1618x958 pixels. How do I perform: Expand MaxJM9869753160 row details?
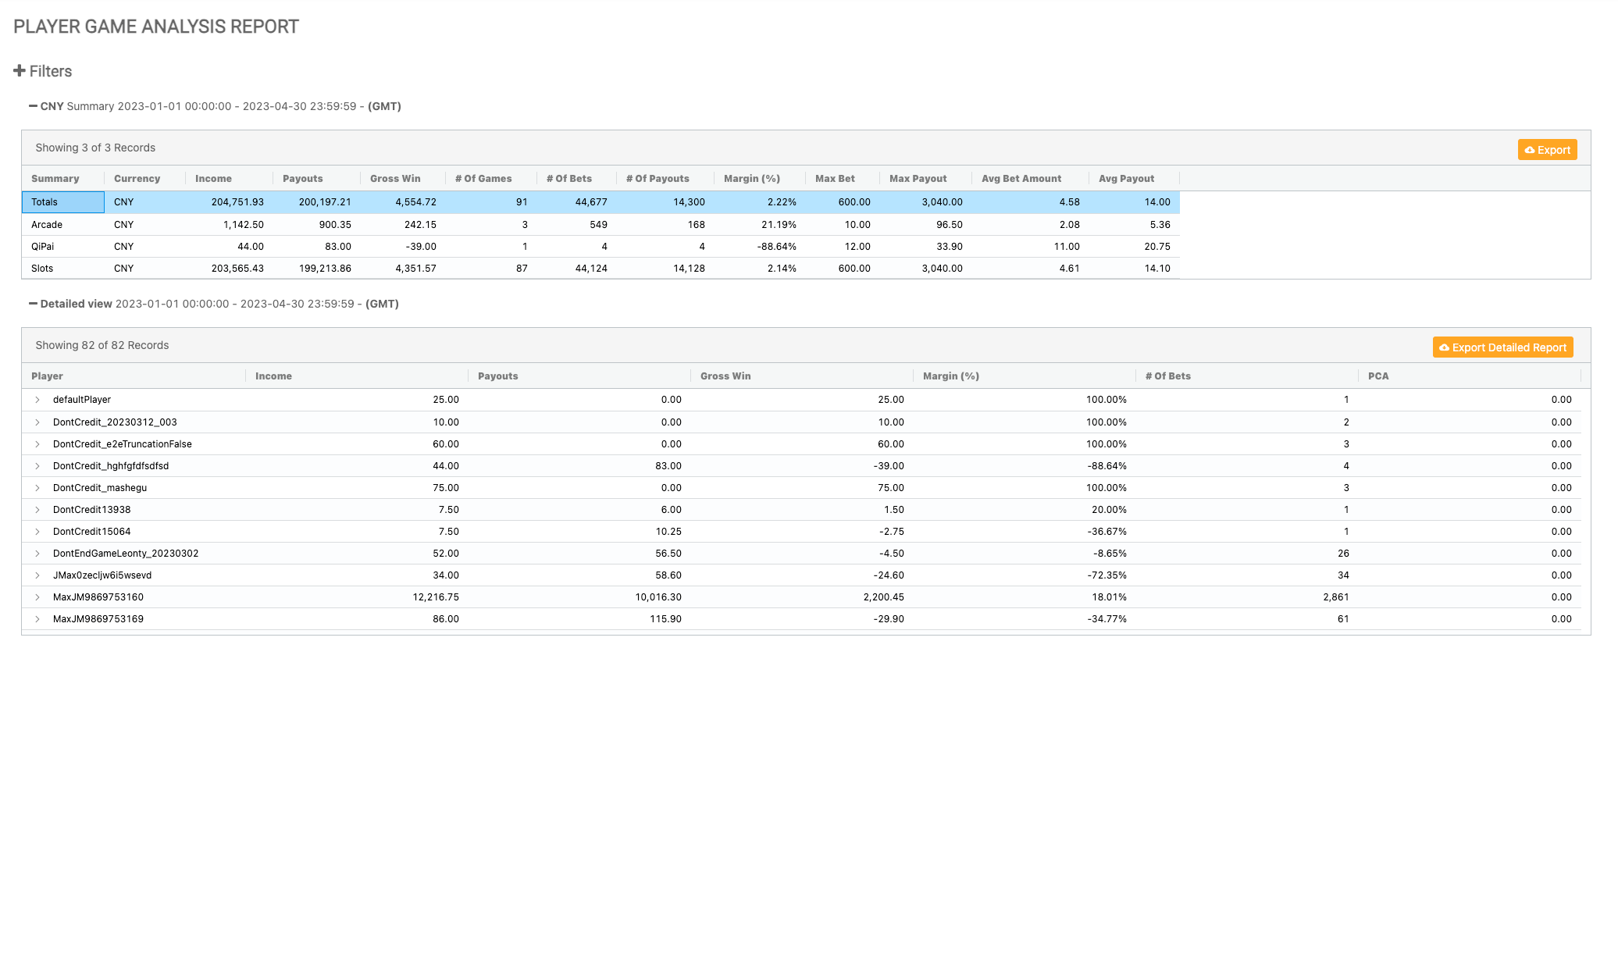pyautogui.click(x=37, y=597)
